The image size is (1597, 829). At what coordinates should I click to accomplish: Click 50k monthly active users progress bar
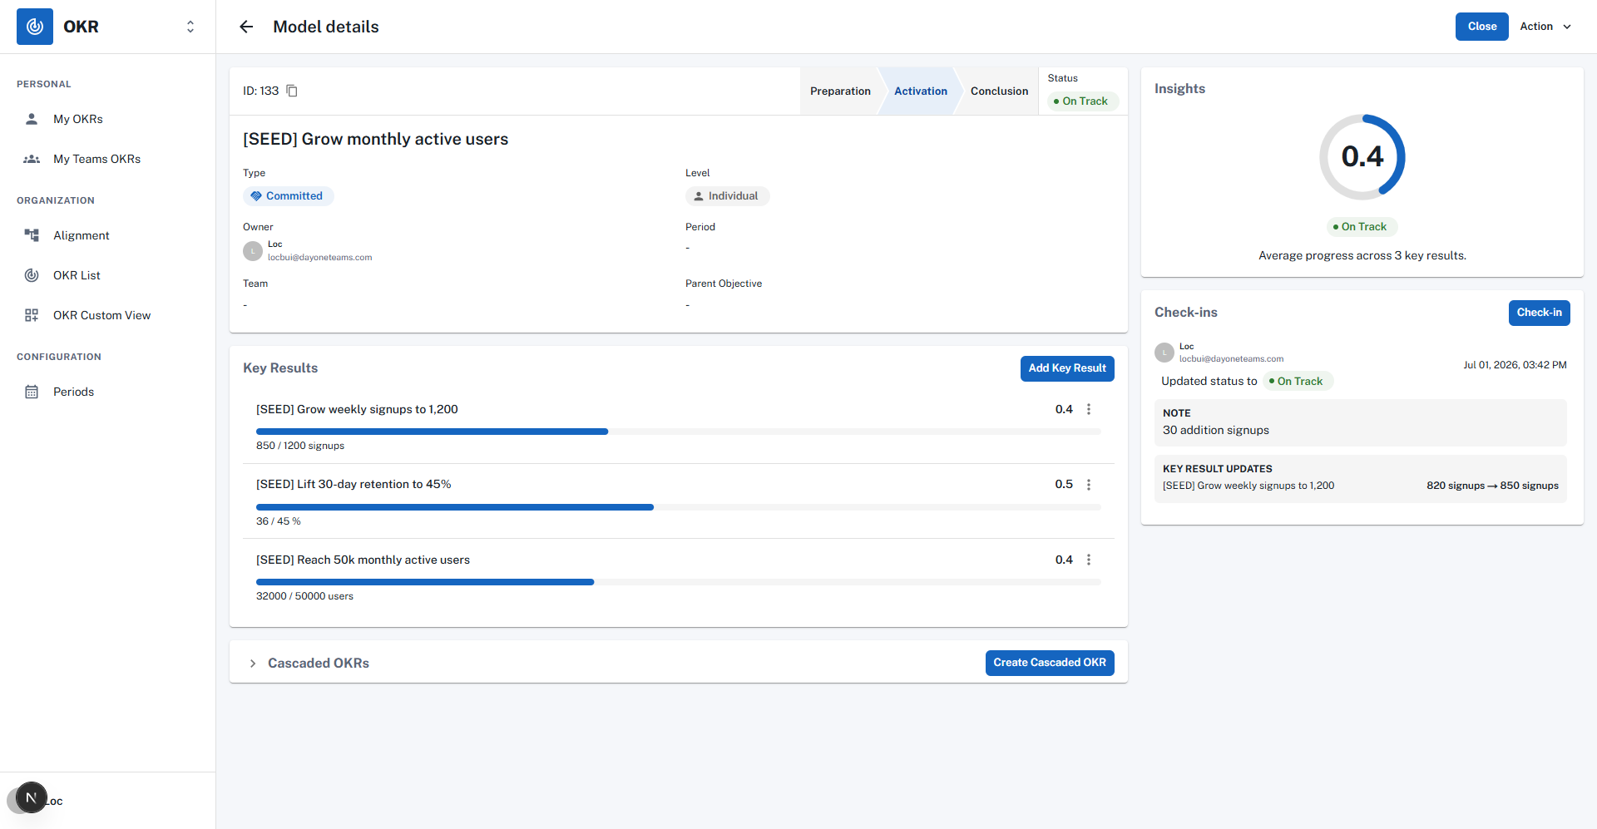(x=679, y=582)
